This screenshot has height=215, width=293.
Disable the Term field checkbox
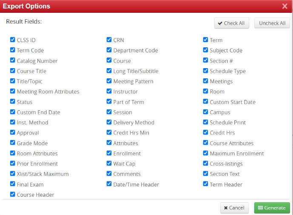[206, 40]
